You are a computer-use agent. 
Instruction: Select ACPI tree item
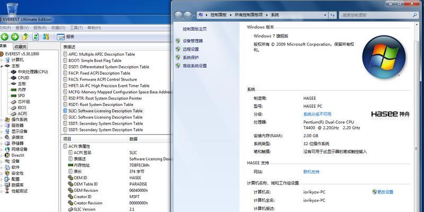pyautogui.click(x=22, y=113)
